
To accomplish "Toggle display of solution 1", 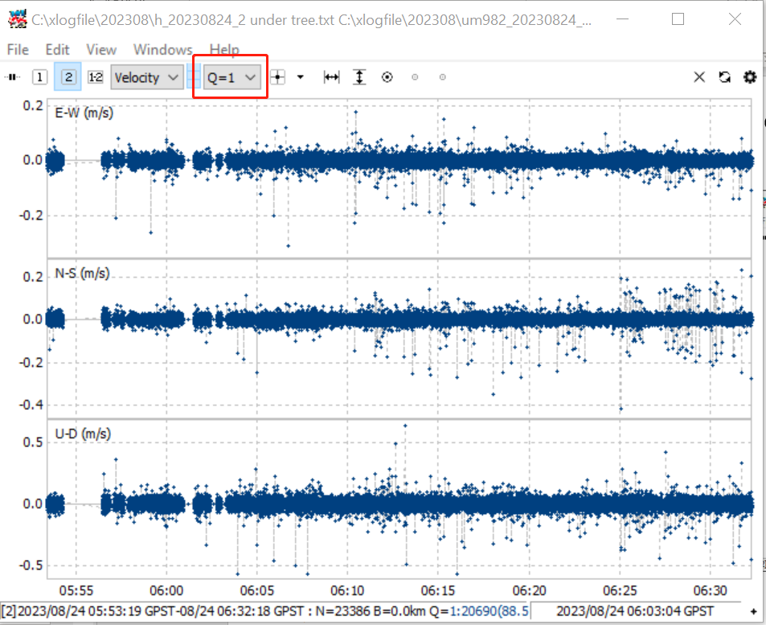I will [x=39, y=77].
